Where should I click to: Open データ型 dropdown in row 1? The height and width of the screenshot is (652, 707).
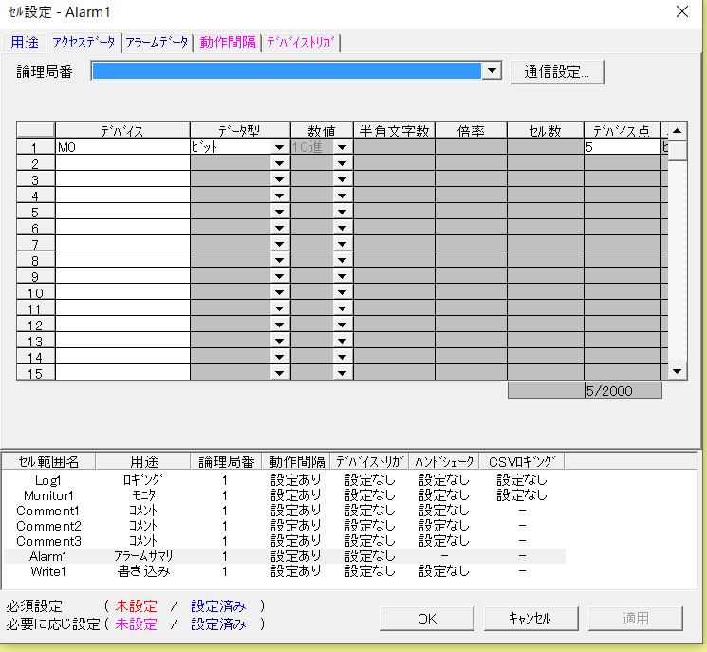pyautogui.click(x=279, y=147)
